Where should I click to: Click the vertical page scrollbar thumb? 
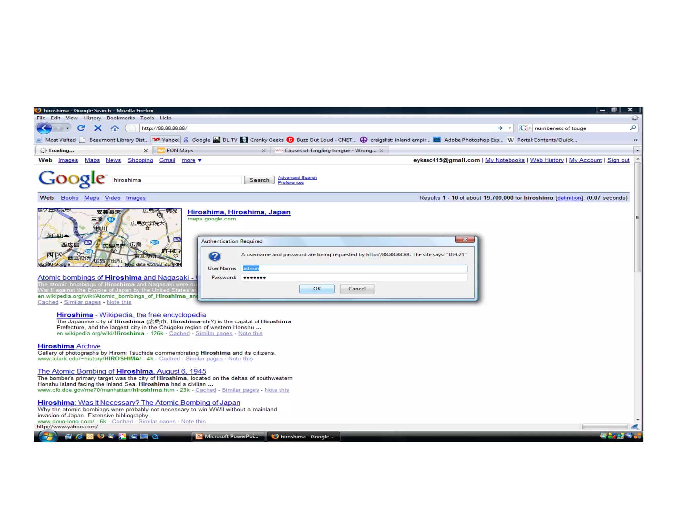pyautogui.click(x=638, y=217)
